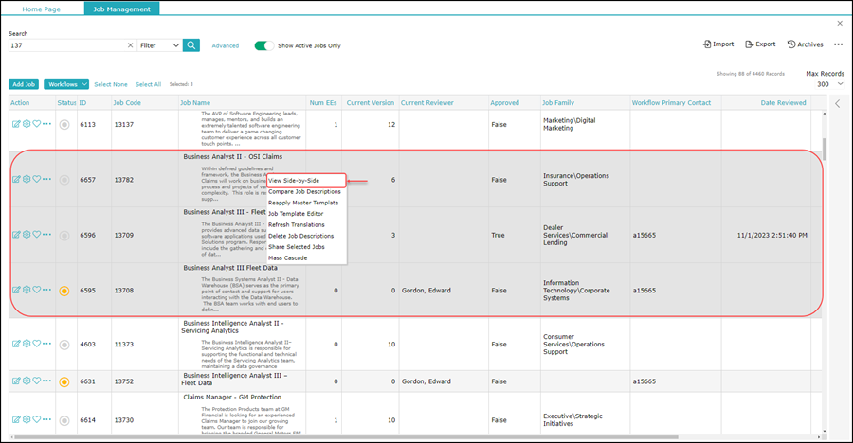The height and width of the screenshot is (443, 853).
Task: Click the gear icon for job 6596
Action: coord(27,235)
